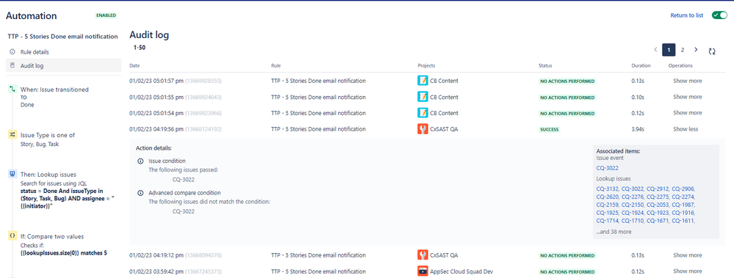Open the CQ-2906 lookup issue link

[x=683, y=189]
